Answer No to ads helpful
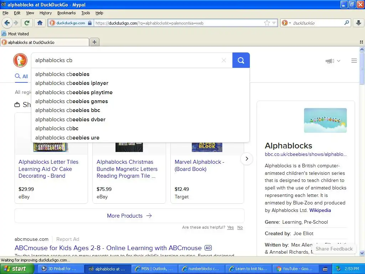The height and width of the screenshot is (274, 365). pyautogui.click(x=240, y=227)
